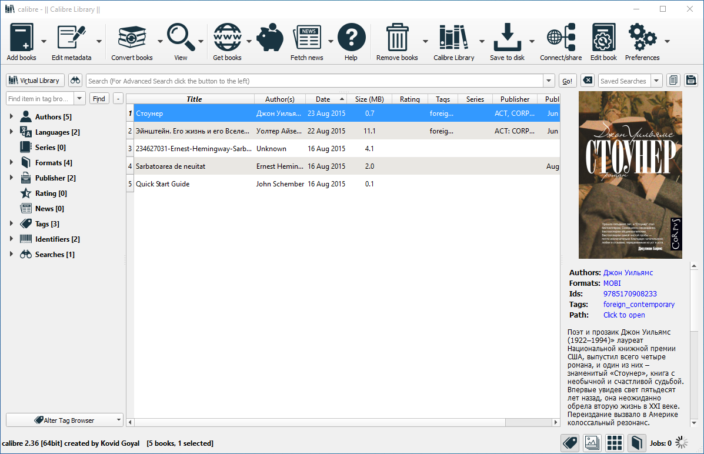Screen dimensions: 704x454
Task: Open advanced search binoculars icon
Action: [75, 81]
